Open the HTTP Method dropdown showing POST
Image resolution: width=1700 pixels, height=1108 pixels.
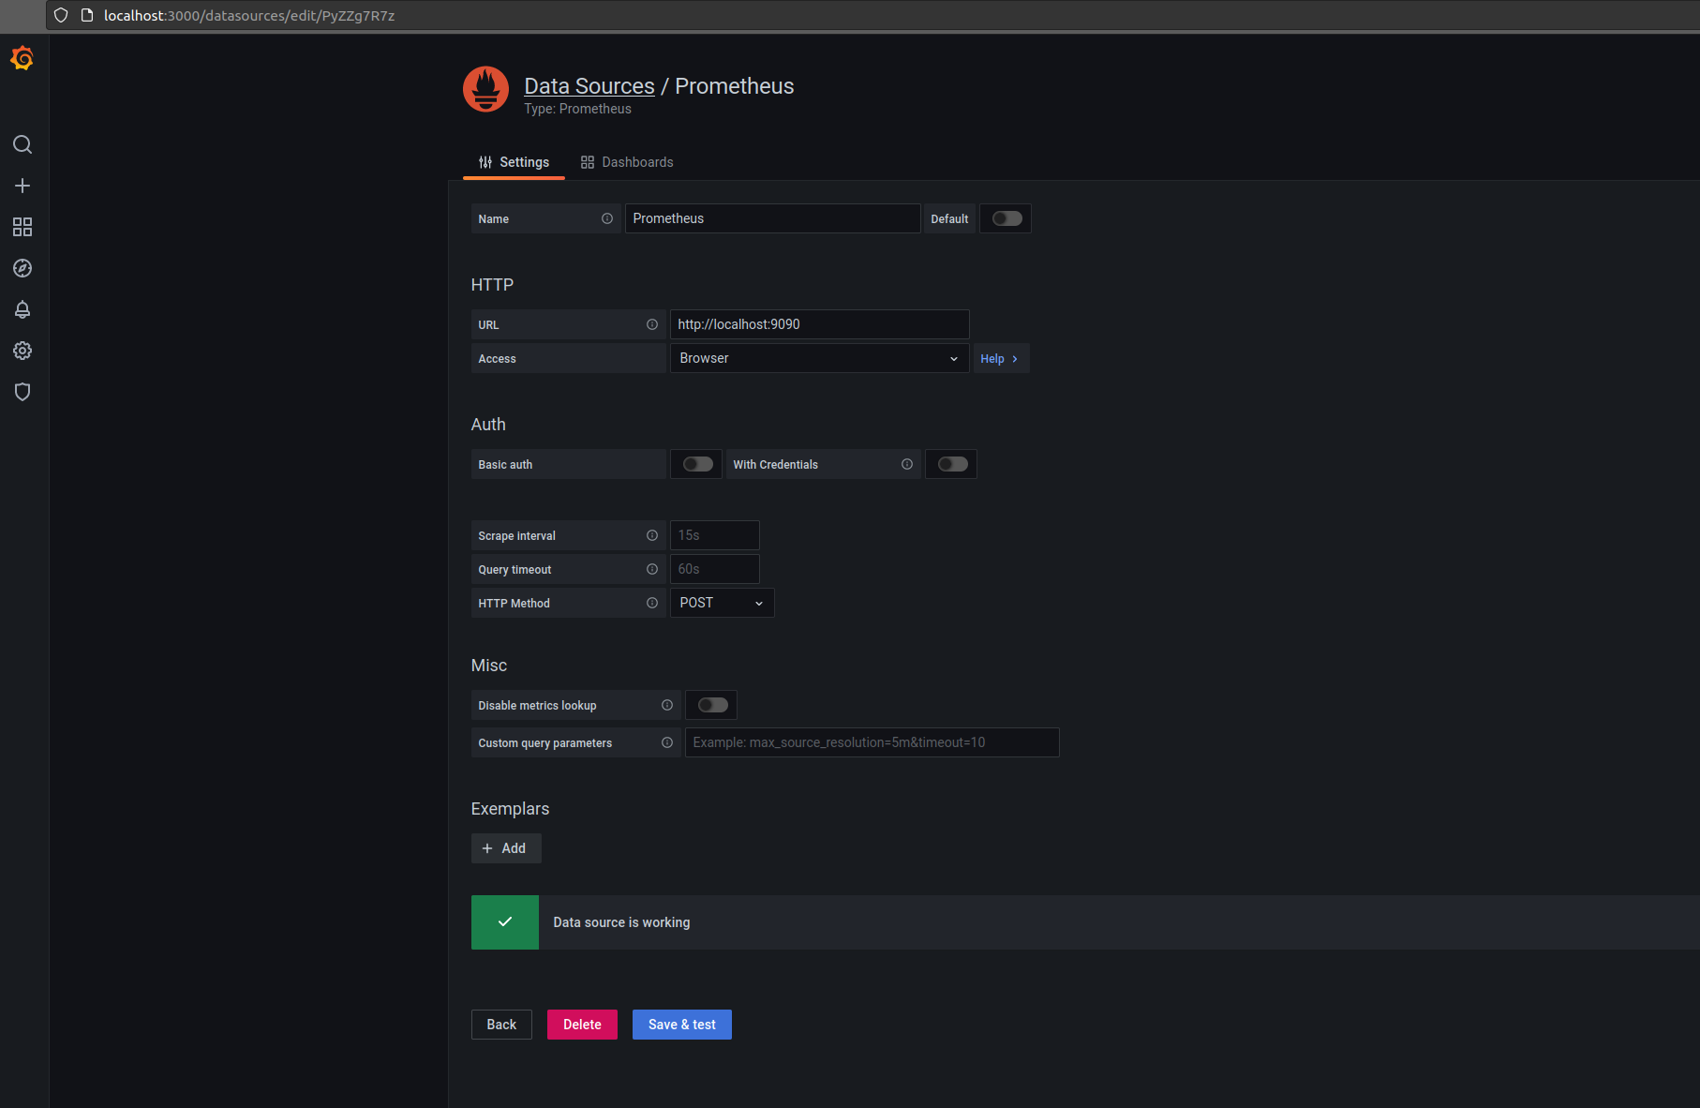(x=722, y=603)
